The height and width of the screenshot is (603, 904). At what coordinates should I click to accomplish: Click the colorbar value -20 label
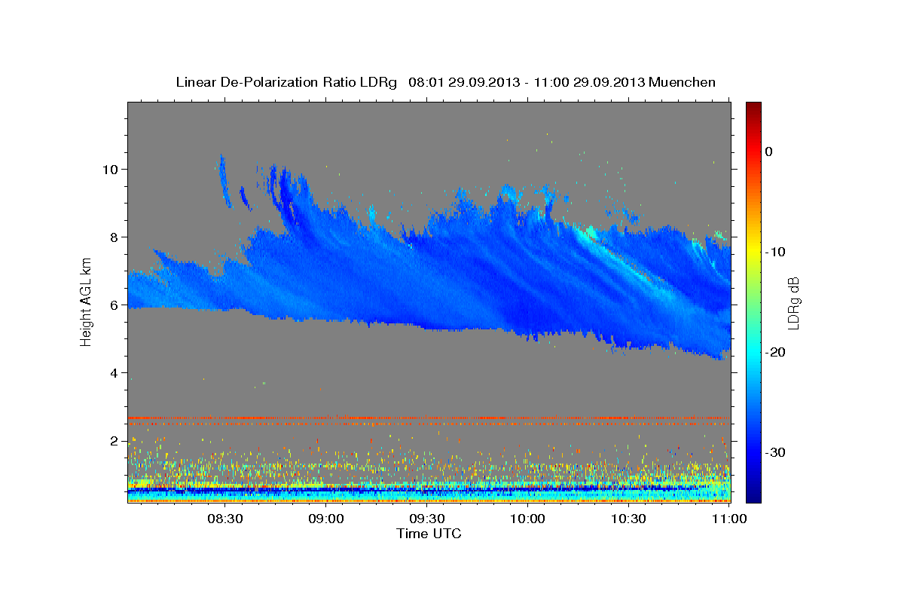(x=777, y=352)
